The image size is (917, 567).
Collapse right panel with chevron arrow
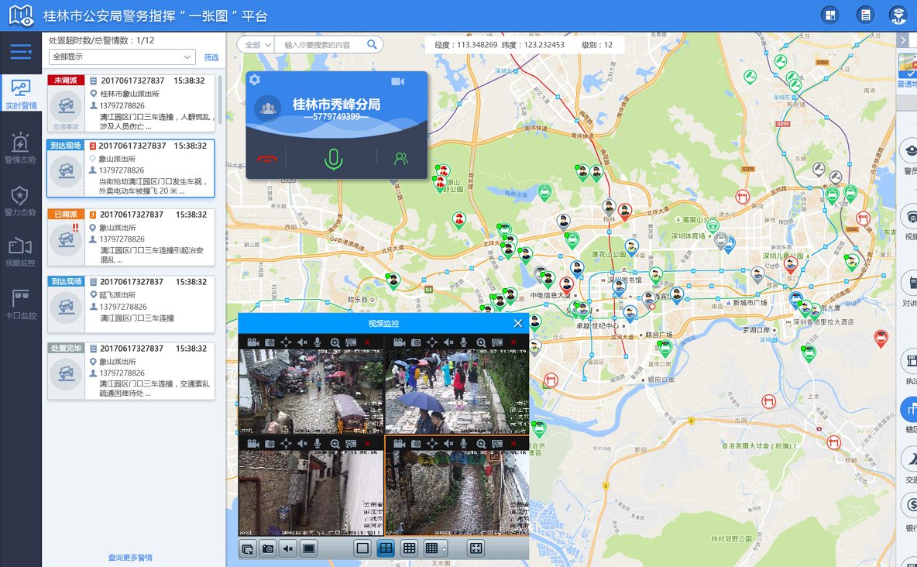coord(903,40)
